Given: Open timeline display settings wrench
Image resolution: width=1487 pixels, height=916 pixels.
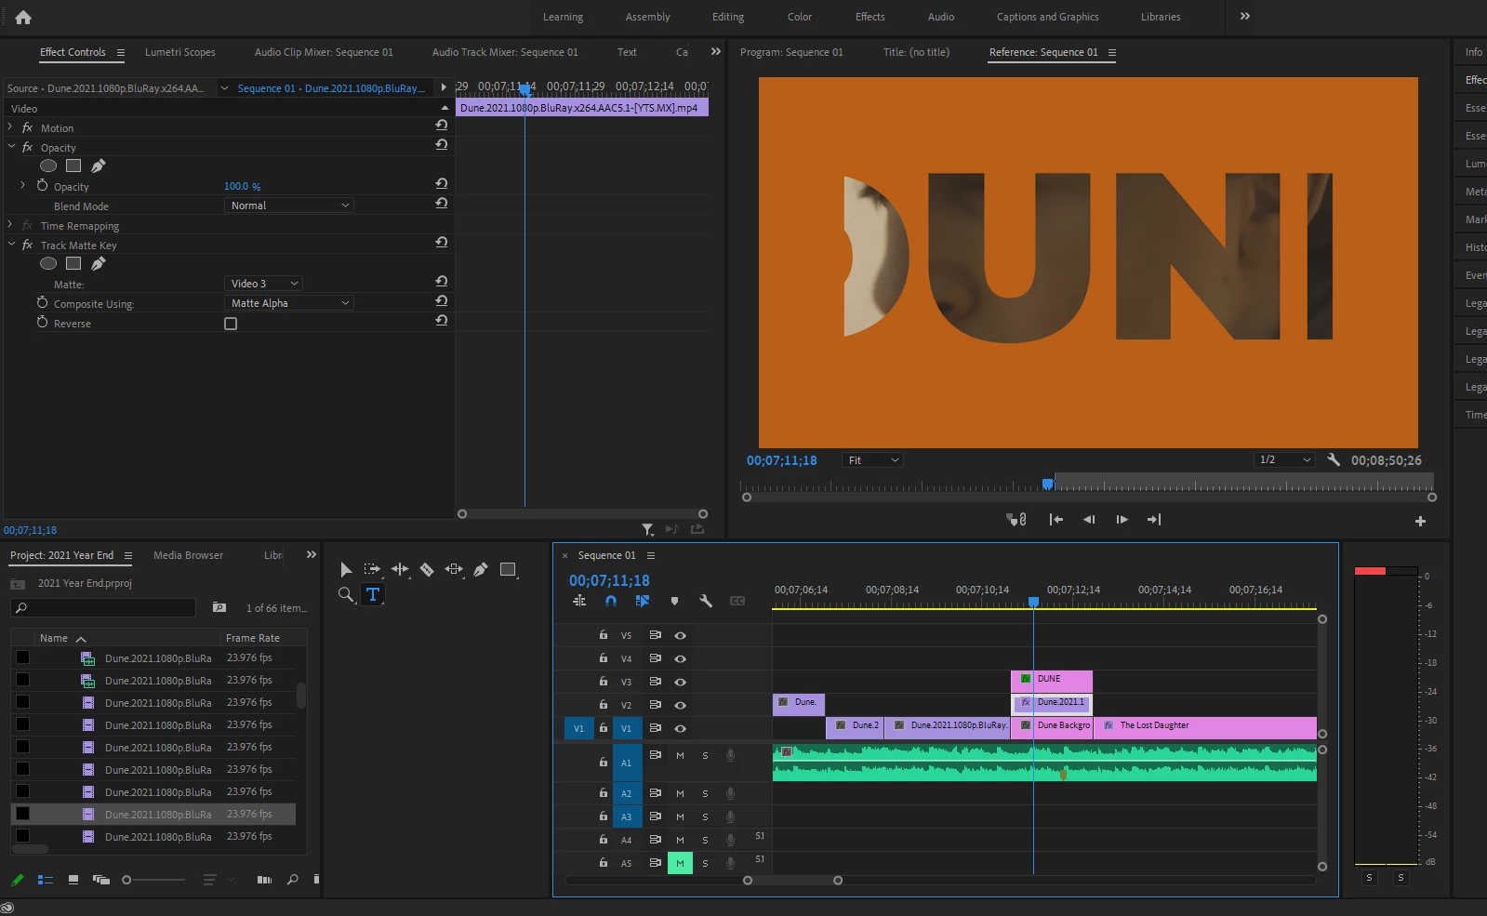Looking at the screenshot, I should (706, 601).
